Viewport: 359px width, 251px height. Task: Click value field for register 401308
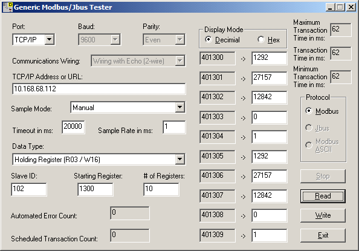click(x=270, y=216)
